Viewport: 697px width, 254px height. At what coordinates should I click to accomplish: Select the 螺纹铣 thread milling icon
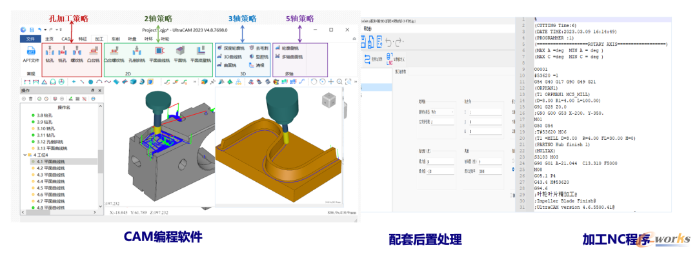tap(76, 54)
